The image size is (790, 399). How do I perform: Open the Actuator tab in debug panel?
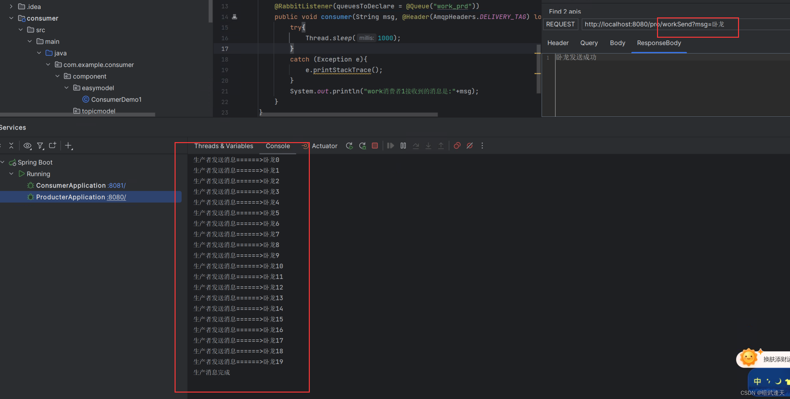325,146
